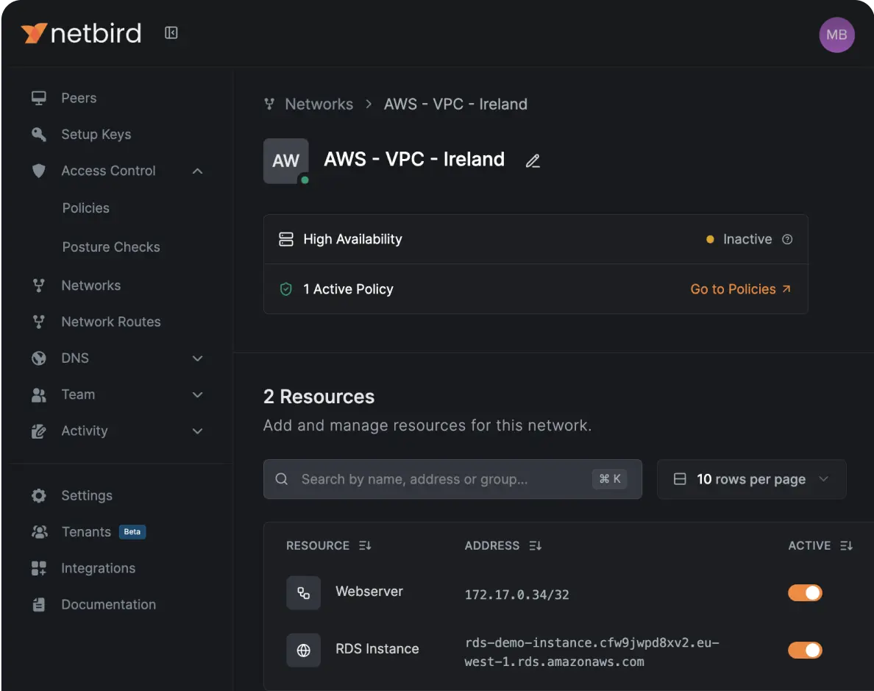The width and height of the screenshot is (874, 691).
Task: Click the 'Go to Policies' link
Action: [x=733, y=288]
